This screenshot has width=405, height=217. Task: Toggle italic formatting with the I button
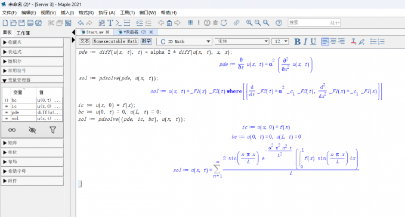point(305,41)
